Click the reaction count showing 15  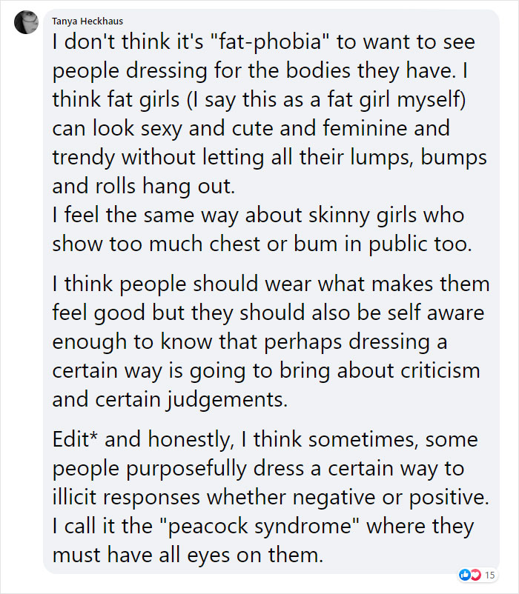point(491,575)
